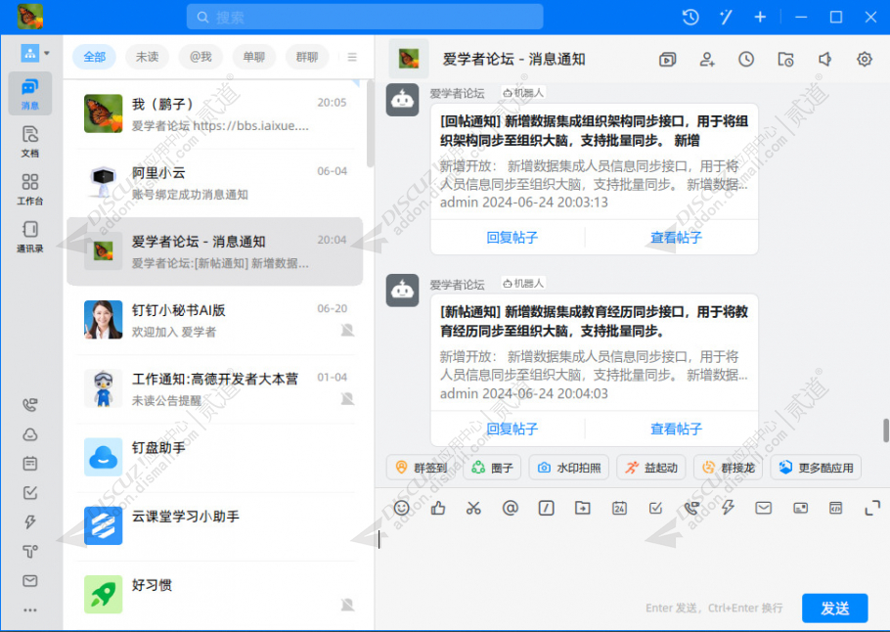Mention a member with the @ icon
Image resolution: width=890 pixels, height=632 pixels.
coord(510,508)
